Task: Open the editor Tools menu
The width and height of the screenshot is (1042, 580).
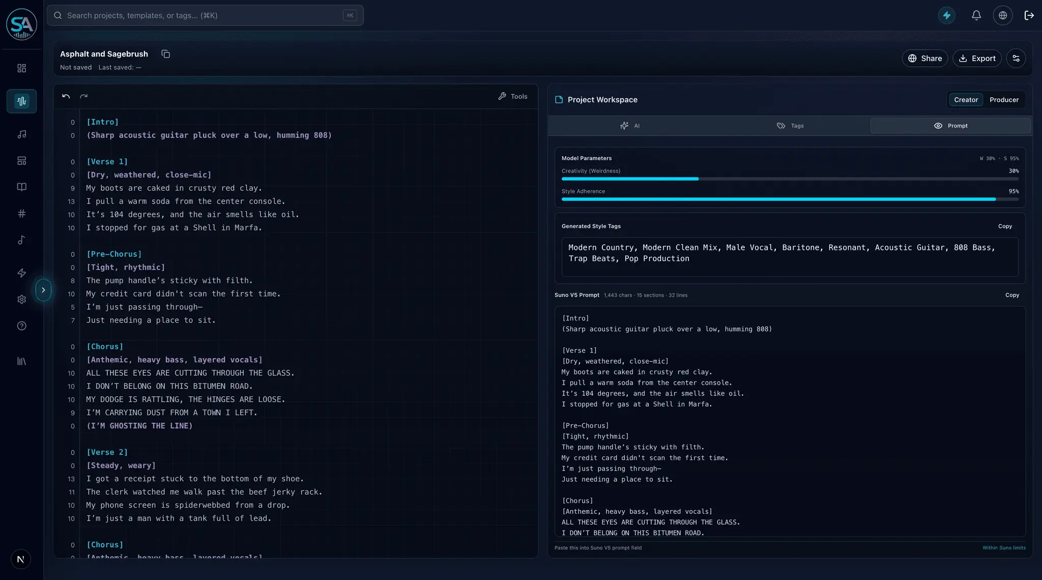Action: (x=513, y=96)
